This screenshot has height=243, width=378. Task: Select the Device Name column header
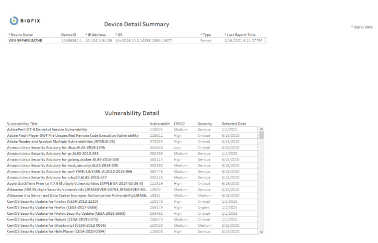(x=21, y=35)
